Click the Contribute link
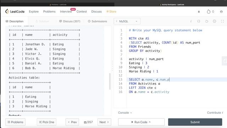Image resolution: width=227 pixels, height=128 pixels. point(215,113)
